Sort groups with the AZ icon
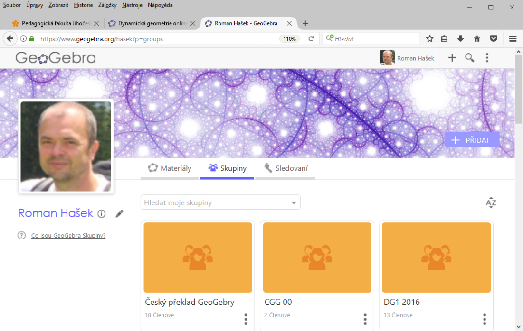Image resolution: width=523 pixels, height=331 pixels. 491,202
